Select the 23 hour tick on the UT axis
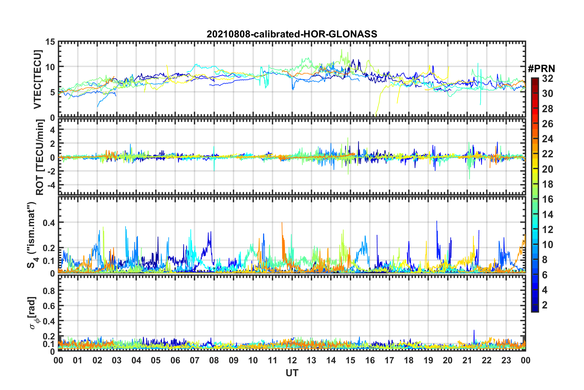The height and width of the screenshot is (390, 584). coord(506,360)
